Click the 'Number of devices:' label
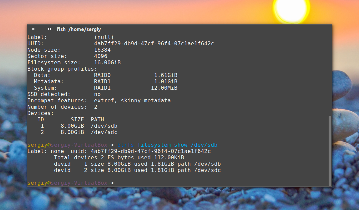359x210 pixels. coord(57,107)
